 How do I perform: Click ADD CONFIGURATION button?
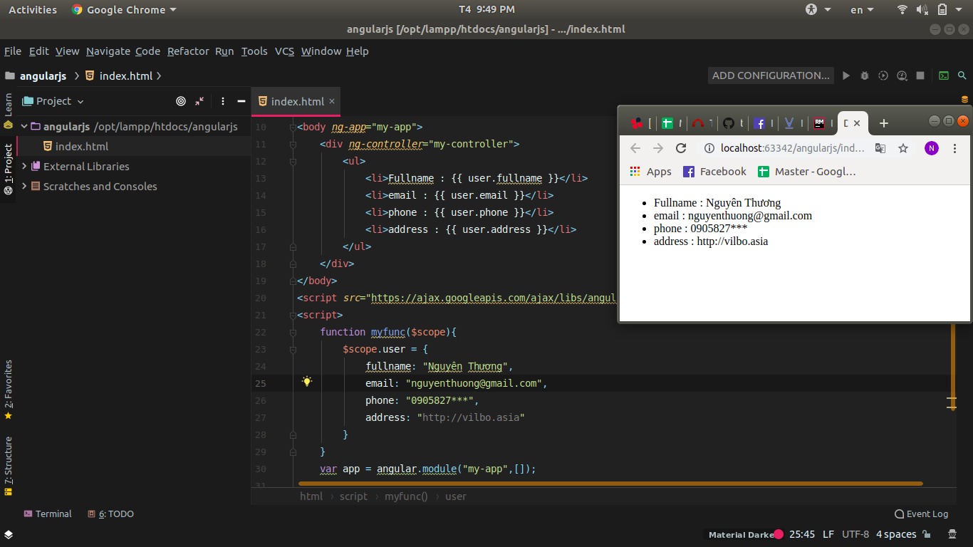pyautogui.click(x=771, y=75)
